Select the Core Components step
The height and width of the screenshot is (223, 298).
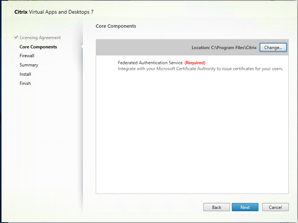tap(38, 47)
